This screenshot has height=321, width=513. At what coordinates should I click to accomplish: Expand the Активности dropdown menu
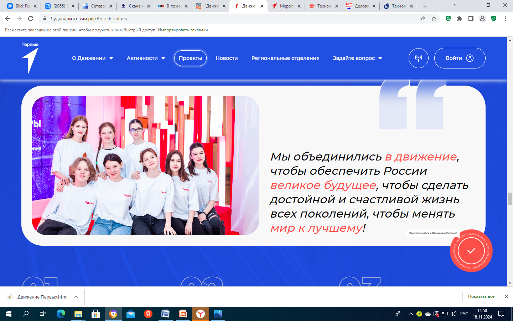coord(146,58)
